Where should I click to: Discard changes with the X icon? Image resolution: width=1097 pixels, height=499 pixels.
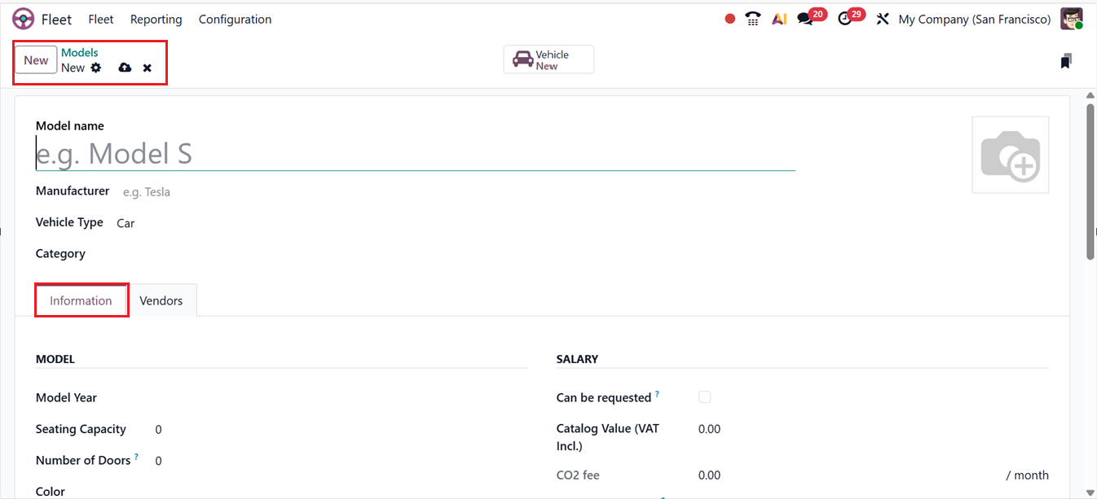(148, 68)
